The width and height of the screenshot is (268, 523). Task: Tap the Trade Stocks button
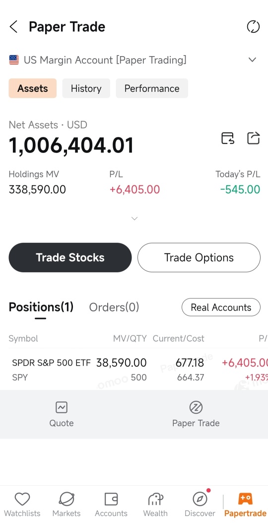tap(70, 257)
